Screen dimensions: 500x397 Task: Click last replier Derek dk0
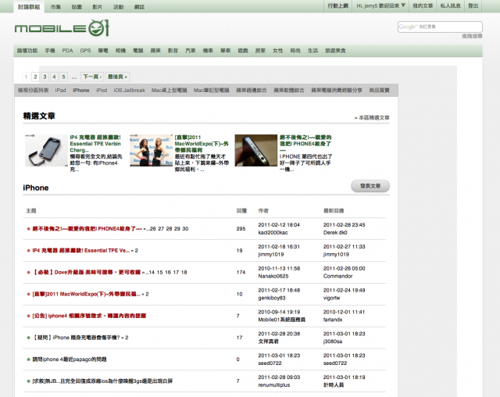(335, 232)
